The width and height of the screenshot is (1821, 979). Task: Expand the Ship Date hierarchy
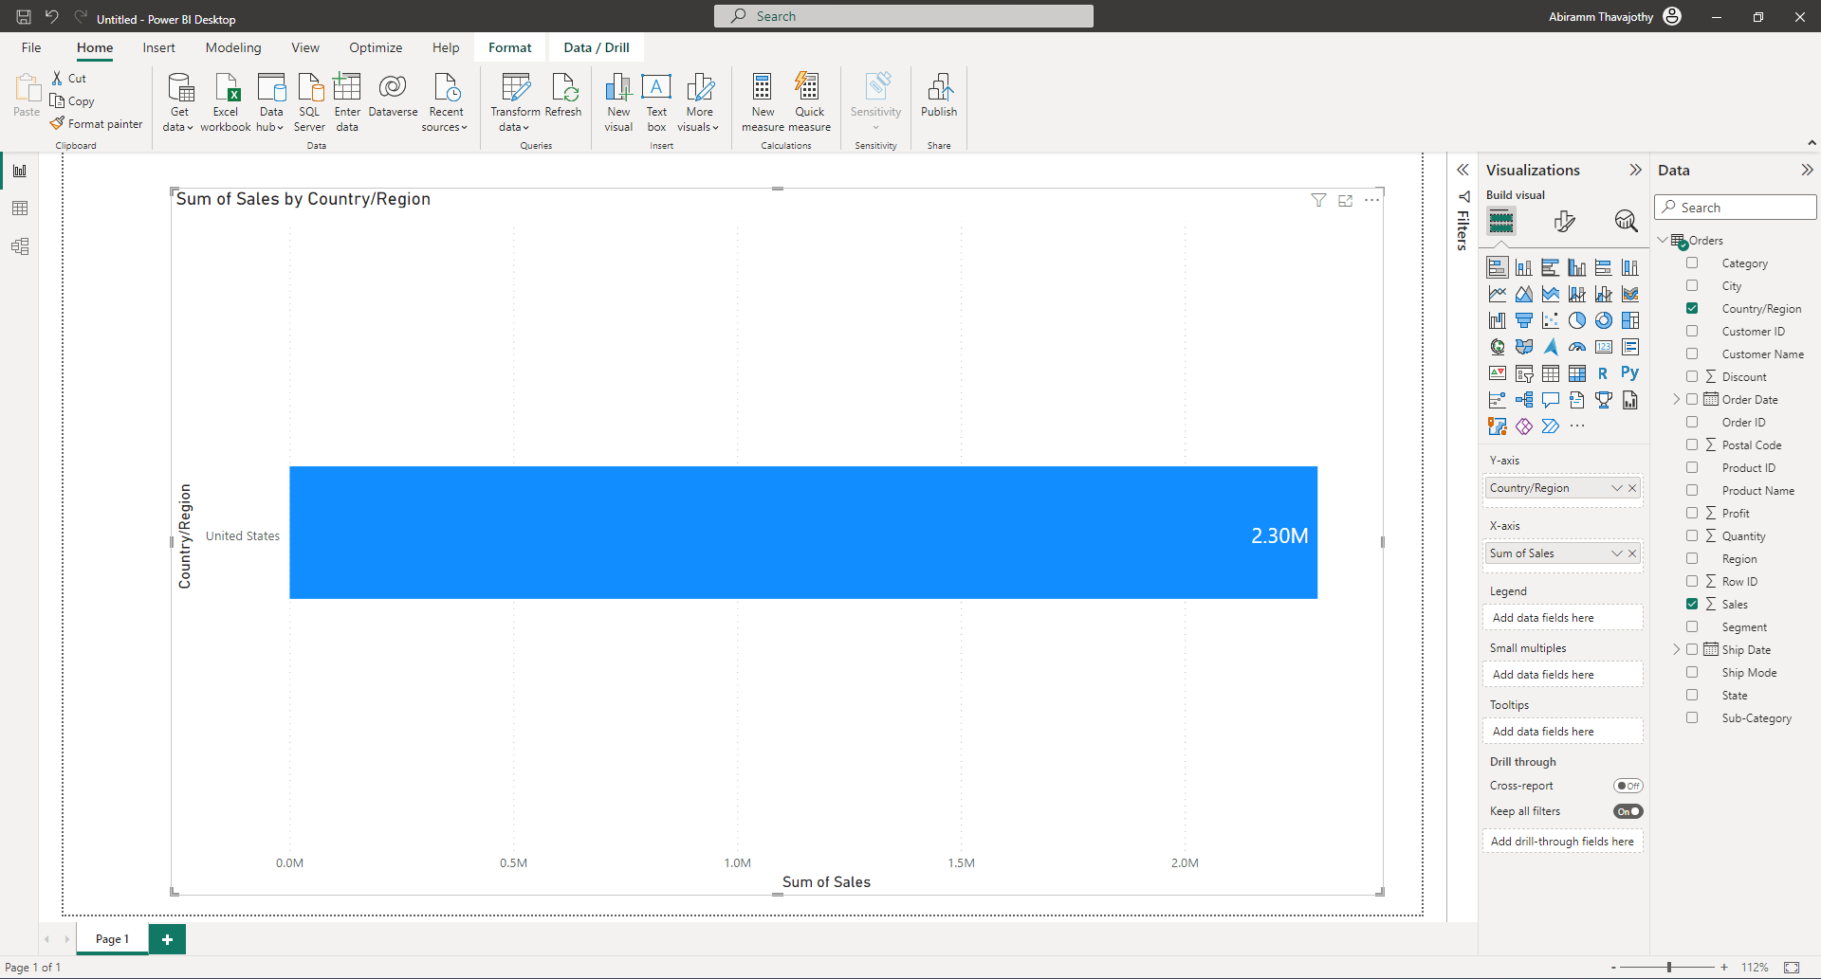pyautogui.click(x=1677, y=650)
